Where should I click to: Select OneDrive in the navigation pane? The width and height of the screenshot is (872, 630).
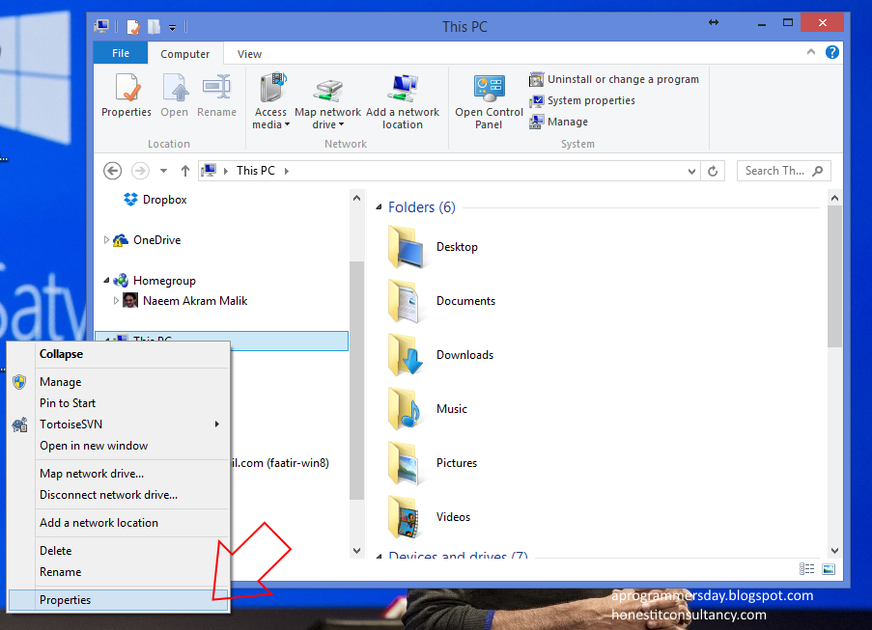(x=148, y=240)
